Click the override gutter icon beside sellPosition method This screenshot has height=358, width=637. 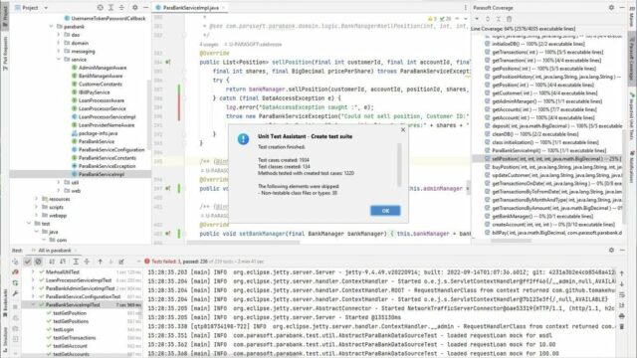pyautogui.click(x=168, y=62)
